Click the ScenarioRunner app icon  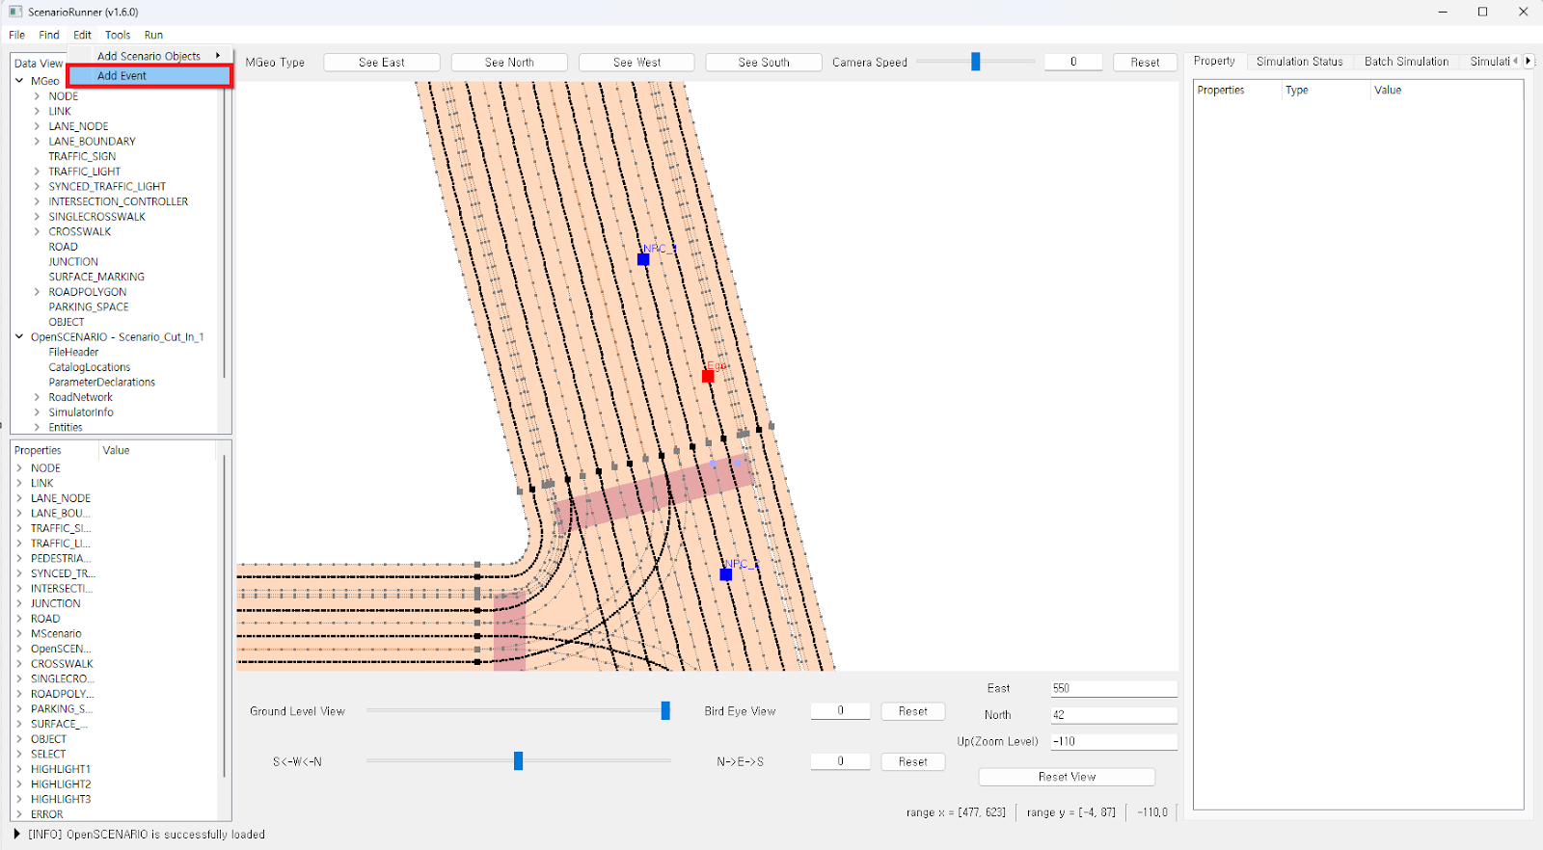(15, 12)
